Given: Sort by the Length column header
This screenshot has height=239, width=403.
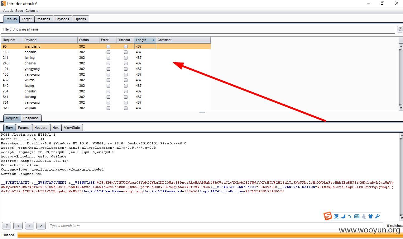Looking at the screenshot, I should pos(145,40).
